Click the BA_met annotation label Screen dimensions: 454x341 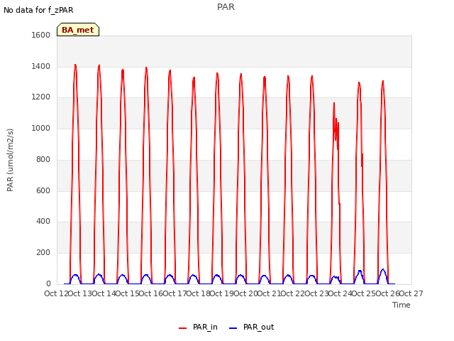pos(78,30)
